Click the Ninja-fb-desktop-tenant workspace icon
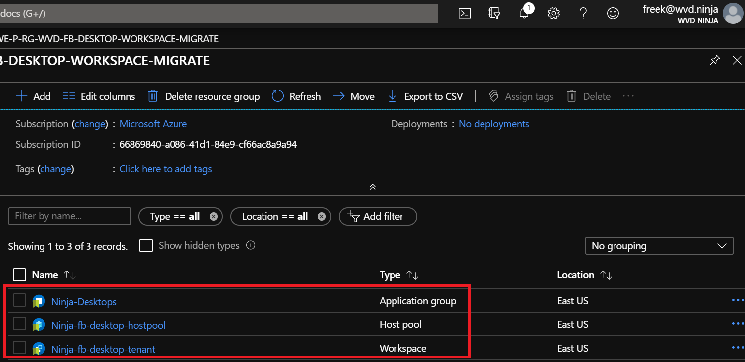Image resolution: width=745 pixels, height=362 pixels. click(x=39, y=349)
